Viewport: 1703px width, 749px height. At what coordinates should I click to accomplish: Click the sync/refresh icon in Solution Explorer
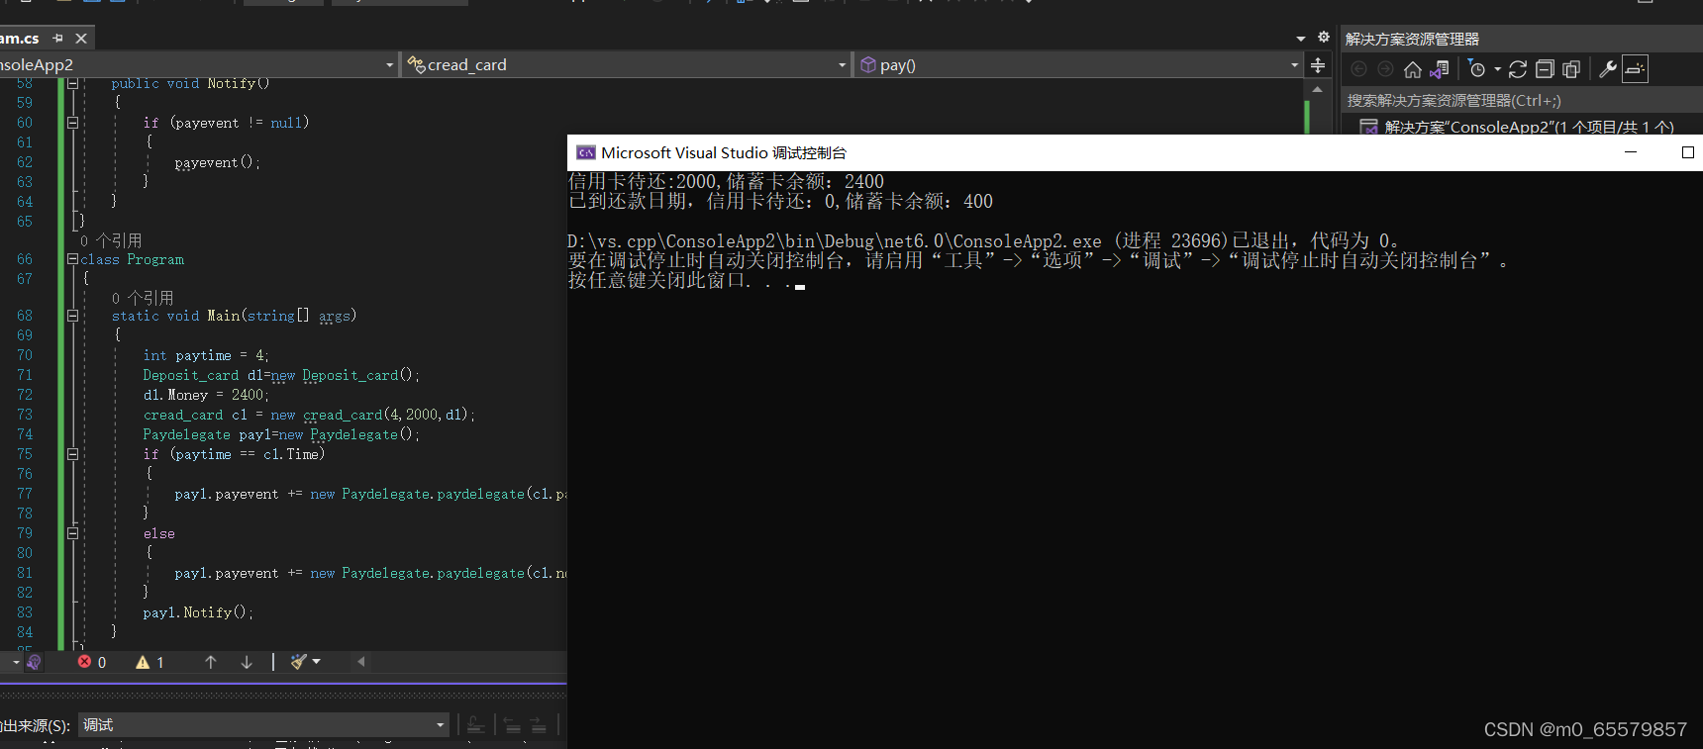[x=1518, y=69]
